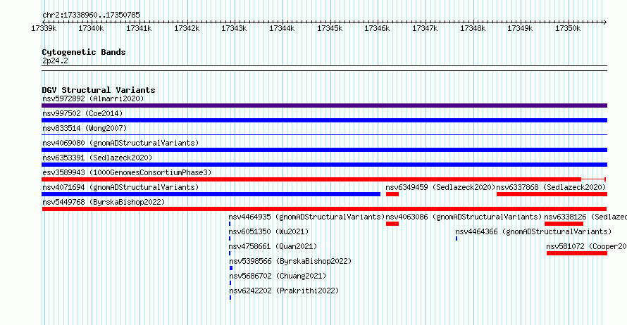Open nsv6349459 (Sedlazeck2020) label
The image size is (627, 325).
tap(440, 187)
